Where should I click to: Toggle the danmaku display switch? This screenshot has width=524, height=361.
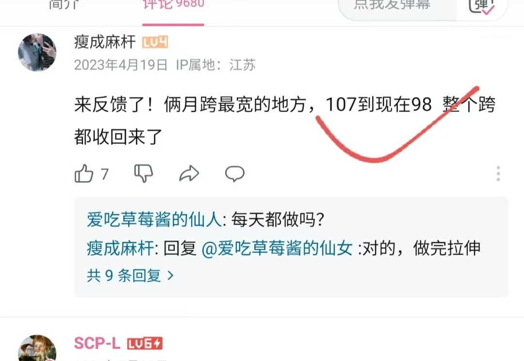pos(481,6)
